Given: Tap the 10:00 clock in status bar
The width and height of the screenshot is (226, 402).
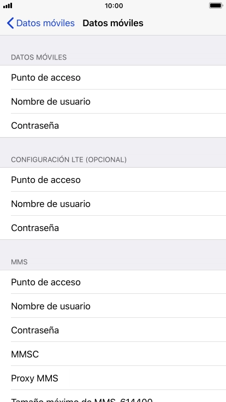Looking at the screenshot, I should 114,5.
